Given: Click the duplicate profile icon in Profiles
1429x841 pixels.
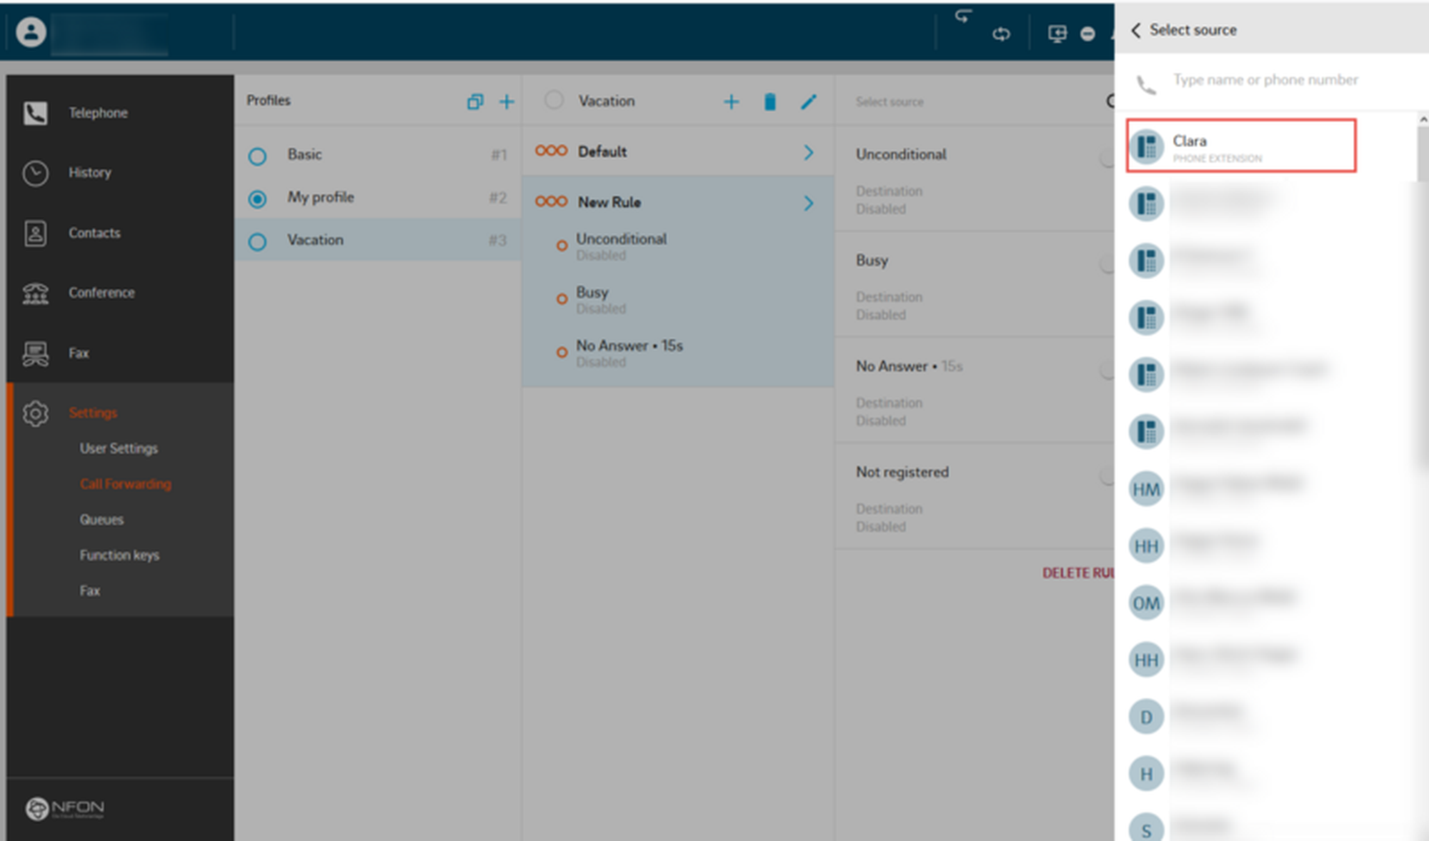Looking at the screenshot, I should [x=474, y=101].
